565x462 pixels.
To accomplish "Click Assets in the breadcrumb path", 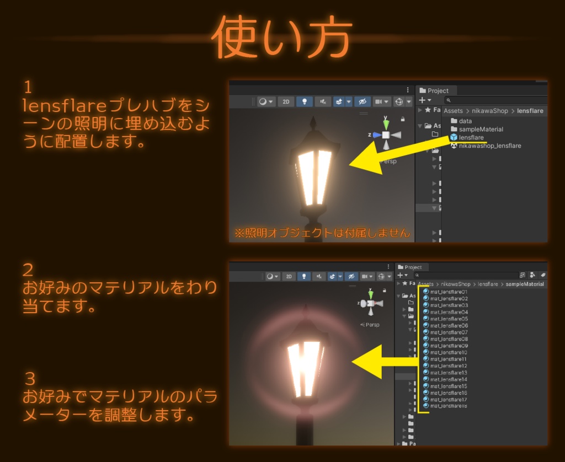I will coord(453,111).
